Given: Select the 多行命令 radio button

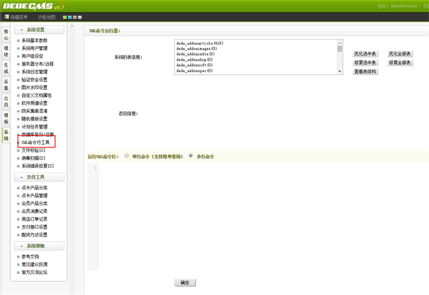Looking at the screenshot, I should [x=191, y=156].
